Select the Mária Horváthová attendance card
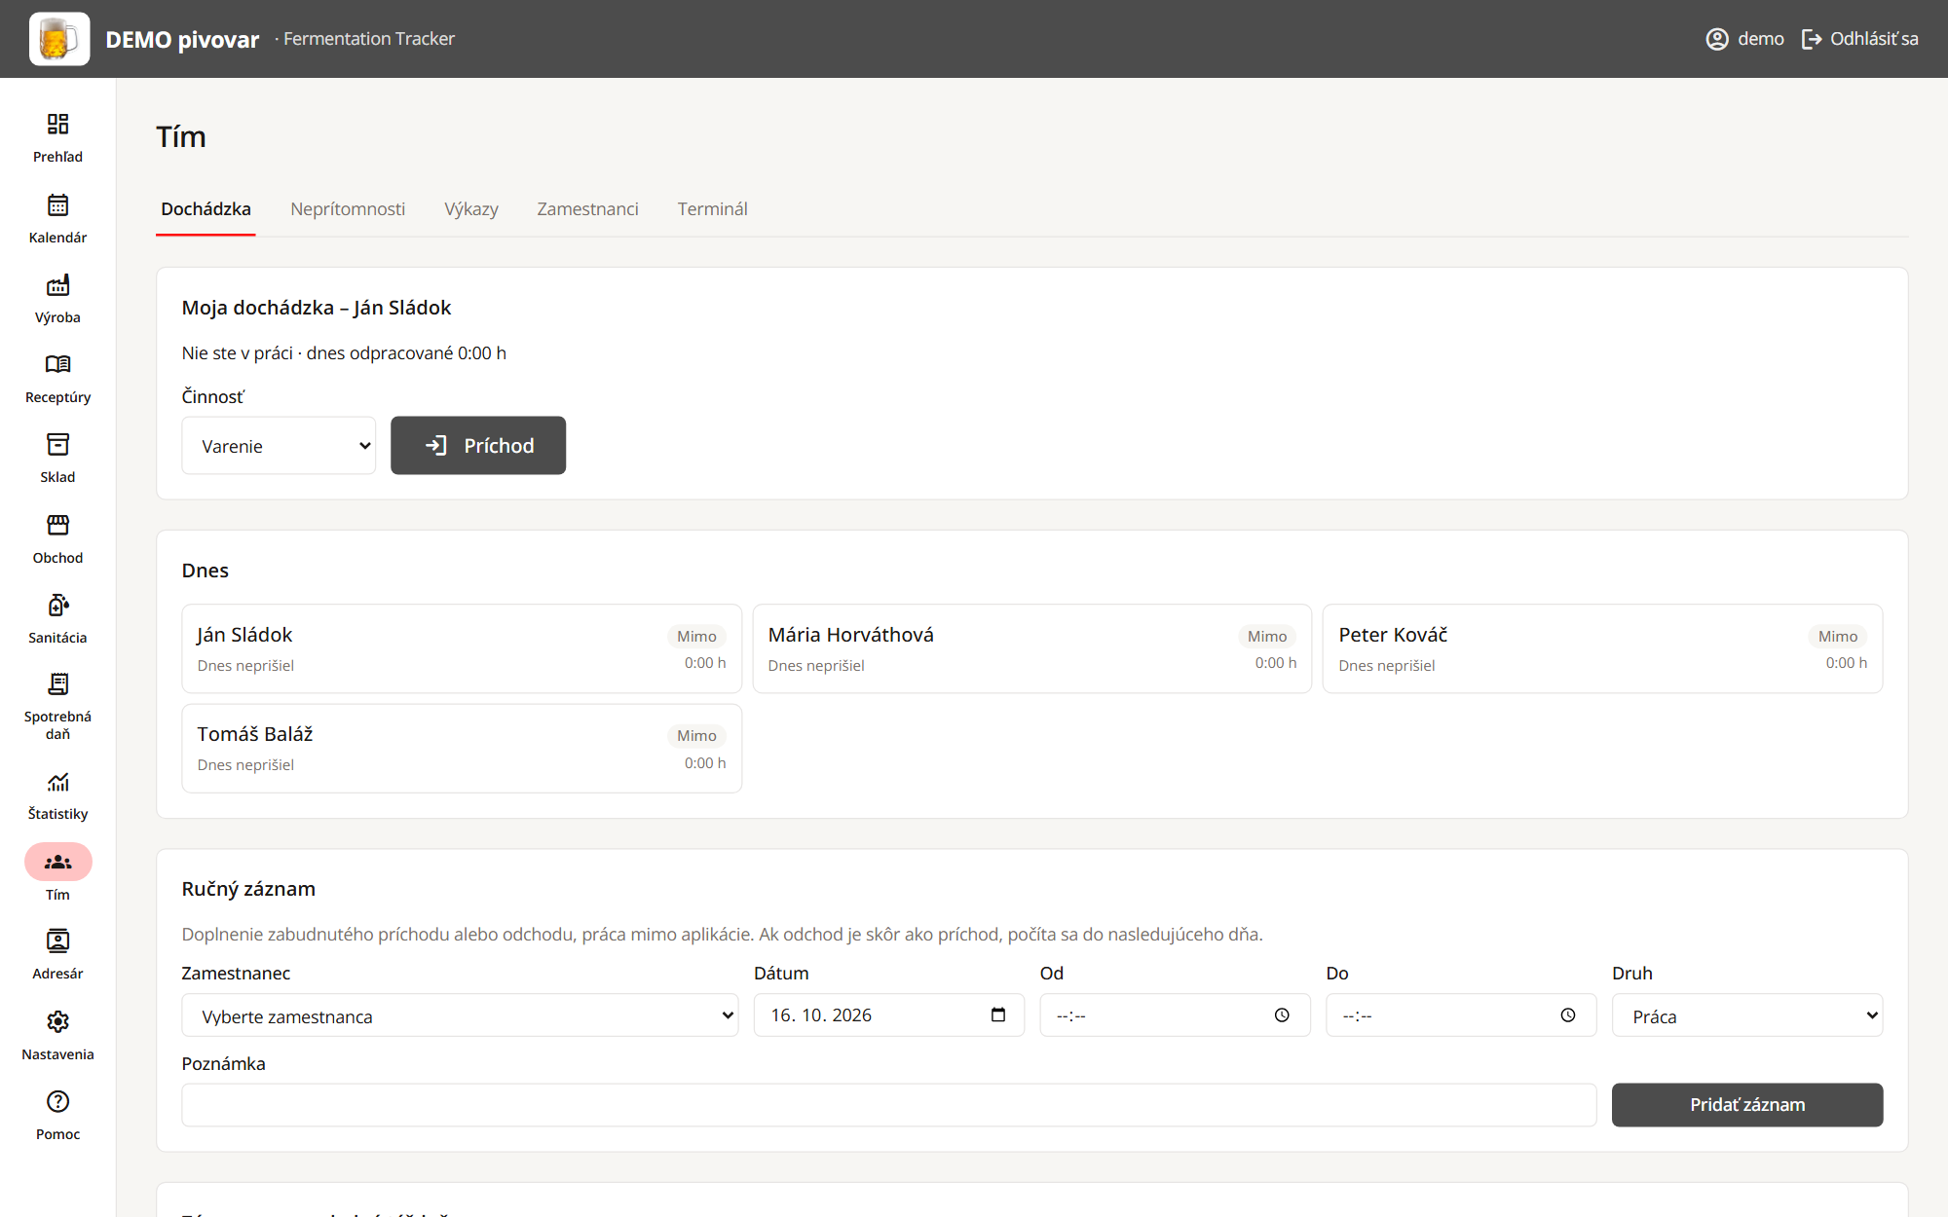 coord(1032,648)
